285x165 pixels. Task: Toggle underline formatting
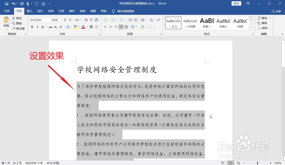click(43, 27)
